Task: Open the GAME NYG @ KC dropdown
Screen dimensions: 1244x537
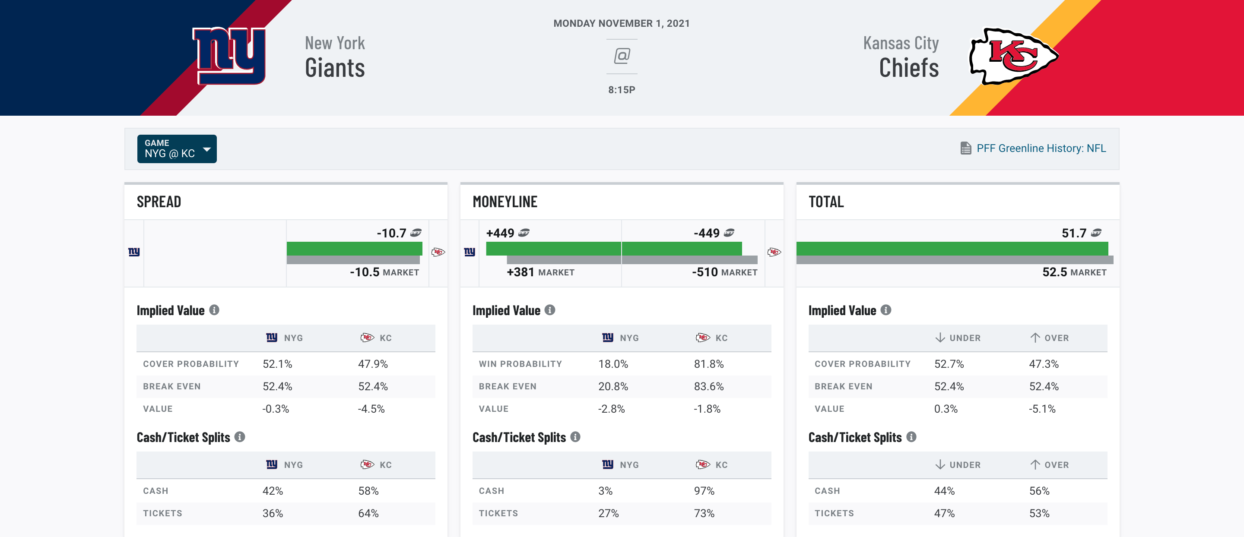Action: click(x=177, y=148)
